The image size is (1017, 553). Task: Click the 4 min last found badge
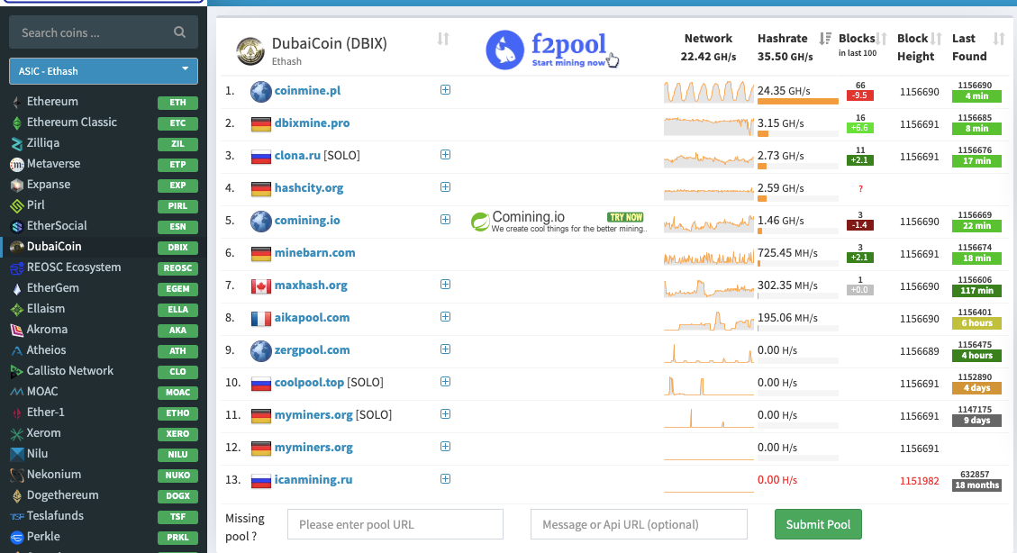(x=976, y=96)
